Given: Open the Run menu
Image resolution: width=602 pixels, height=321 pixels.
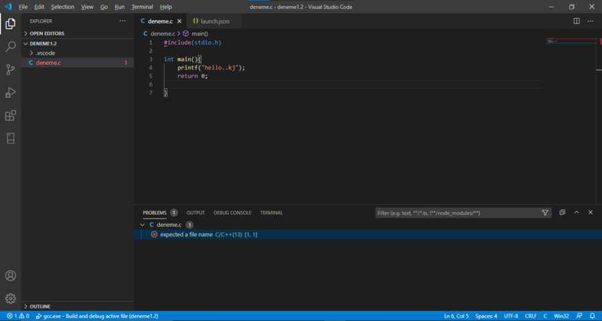Looking at the screenshot, I should (120, 7).
